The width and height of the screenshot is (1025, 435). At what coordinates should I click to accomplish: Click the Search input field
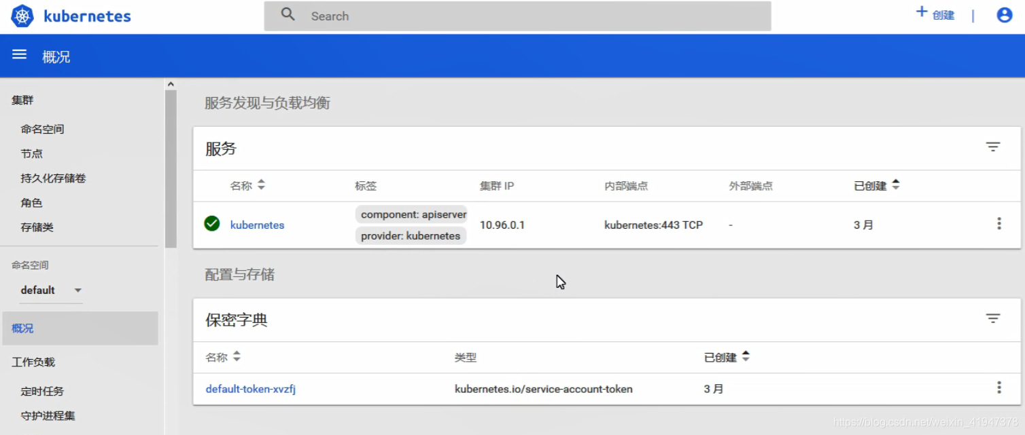(517, 16)
